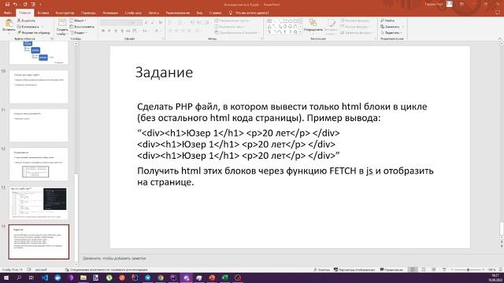Open ribbon display options
The height and width of the screenshot is (283, 504).
pos(461,4)
